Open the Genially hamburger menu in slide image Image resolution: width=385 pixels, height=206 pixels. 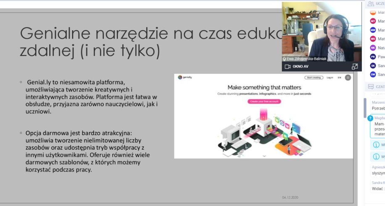(x=348, y=78)
